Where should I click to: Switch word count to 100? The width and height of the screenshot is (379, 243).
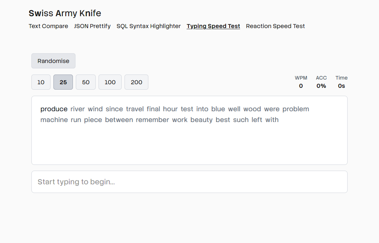tap(110, 82)
